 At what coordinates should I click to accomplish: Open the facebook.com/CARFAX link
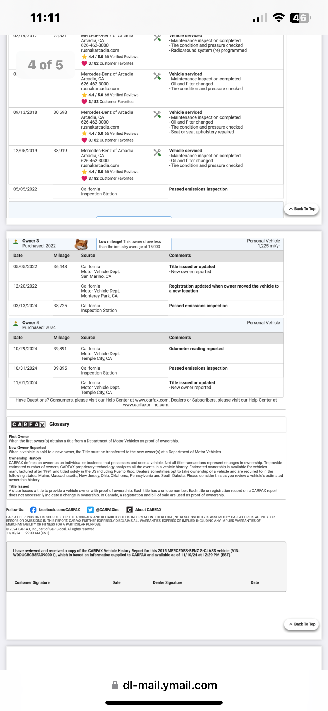tap(59, 509)
